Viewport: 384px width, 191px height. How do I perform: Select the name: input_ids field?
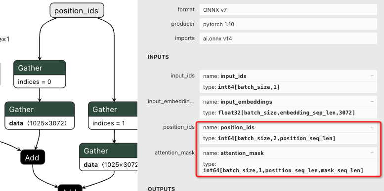coord(288,76)
